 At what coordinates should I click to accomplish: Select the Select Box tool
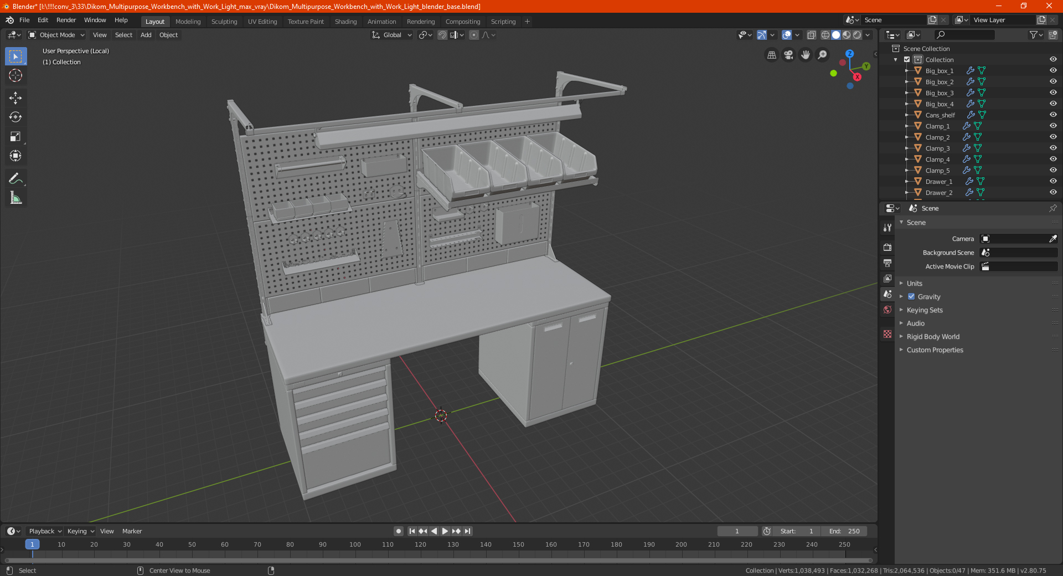point(16,56)
